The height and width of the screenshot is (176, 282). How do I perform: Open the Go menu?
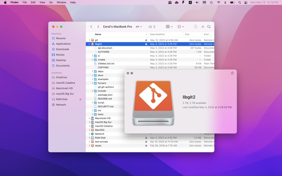[x=51, y=2]
